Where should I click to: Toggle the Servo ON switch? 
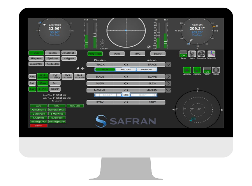[x=183, y=54]
